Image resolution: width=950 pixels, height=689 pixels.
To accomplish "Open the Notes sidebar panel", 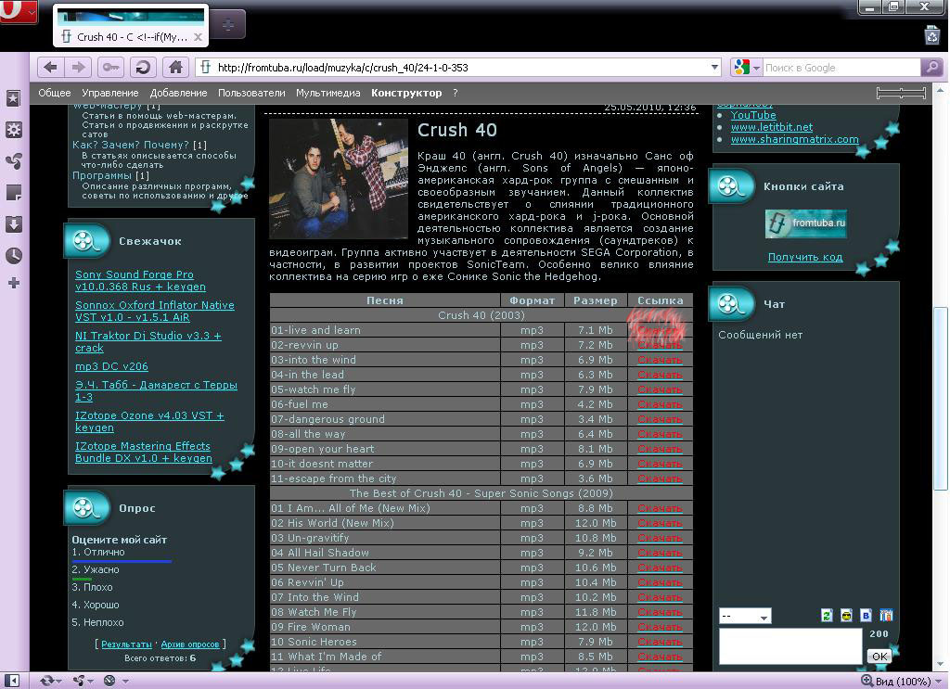I will pyautogui.click(x=13, y=193).
